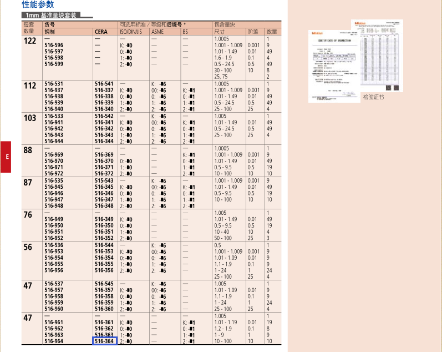The width and height of the screenshot is (442, 352).
Task: Select set quantity 103
Action: pyautogui.click(x=30, y=118)
